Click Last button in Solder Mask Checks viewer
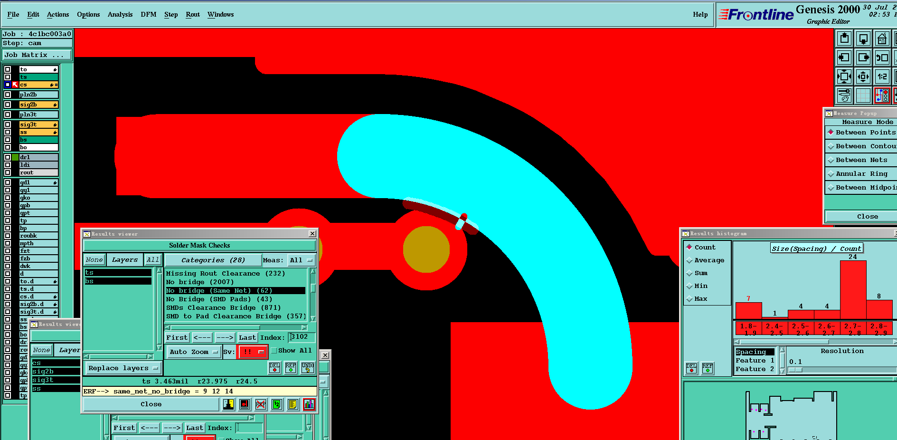The image size is (897, 440). point(247,338)
